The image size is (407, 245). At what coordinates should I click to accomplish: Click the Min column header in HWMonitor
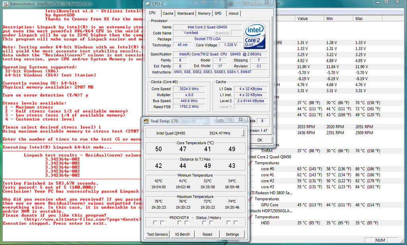coord(339,19)
